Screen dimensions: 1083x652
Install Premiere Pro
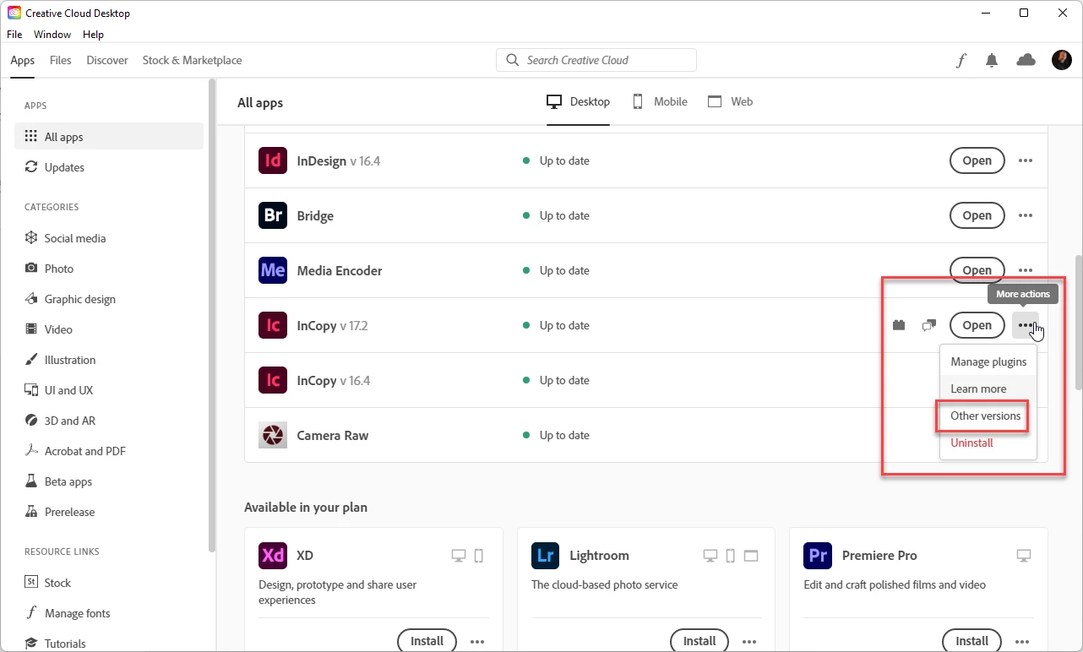tap(971, 641)
